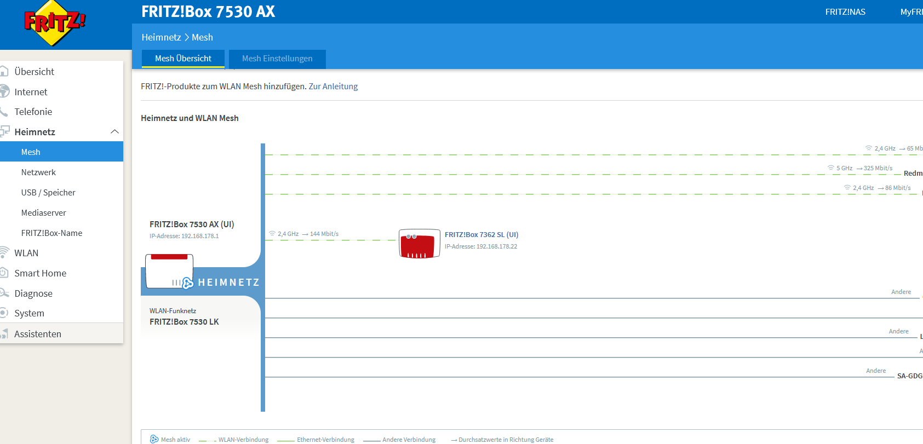
Task: Select the Mesh submenu entry
Action: coord(61,152)
